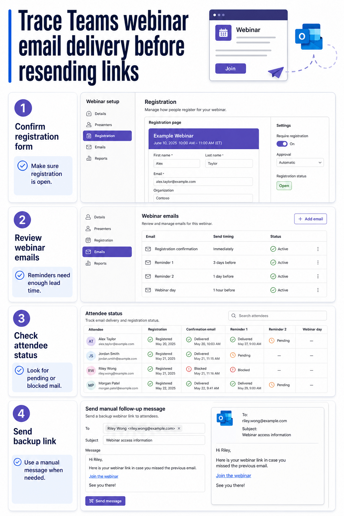
Task: Click 'morgan.patel@example.com' attendee email text
Action: [x=118, y=388]
